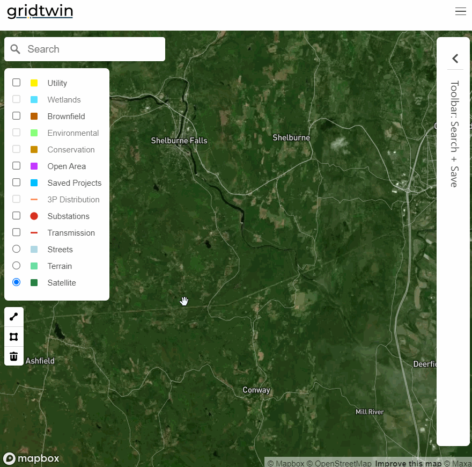Viewport: 472px width, 467px height.
Task: Select the distance measurement tool
Action: coord(13,316)
